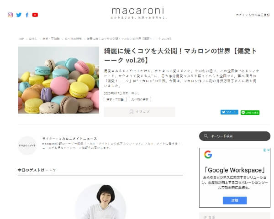Open 暮らし breadcrumb category
Screen dimensions: 274x219
pyautogui.click(x=33, y=39)
